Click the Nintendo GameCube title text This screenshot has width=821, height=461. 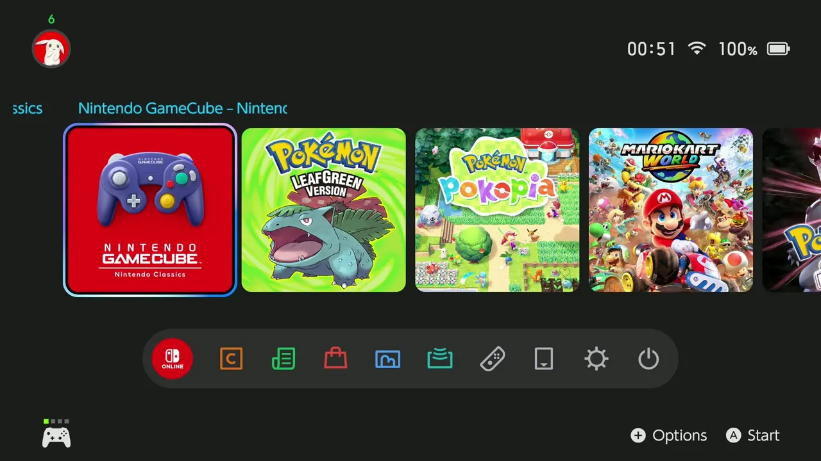point(182,108)
